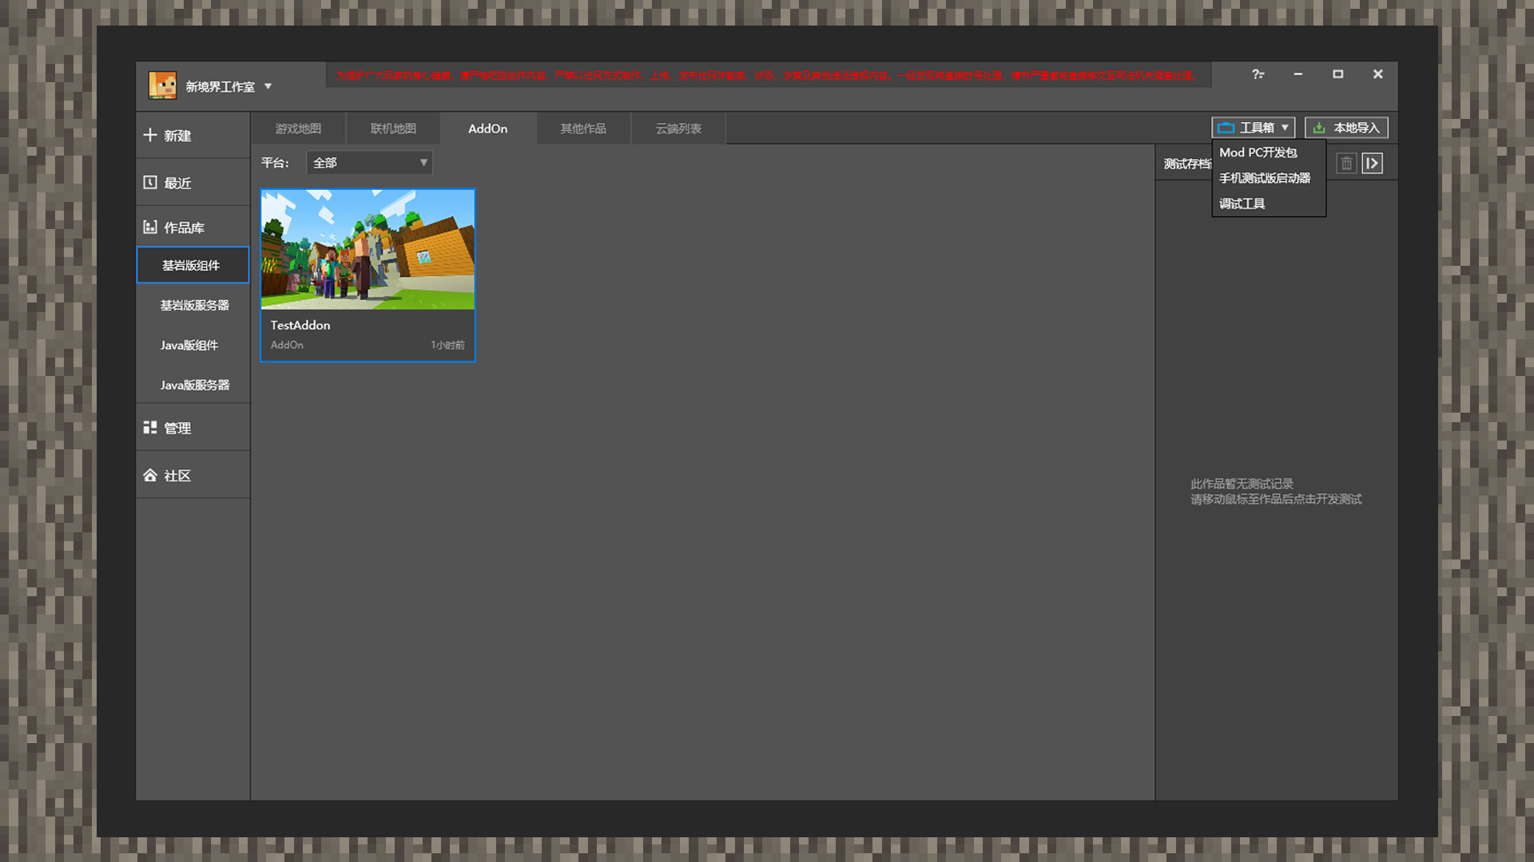Open the 平台 platform 全部 dropdown
Image resolution: width=1534 pixels, height=862 pixels.
coord(369,163)
